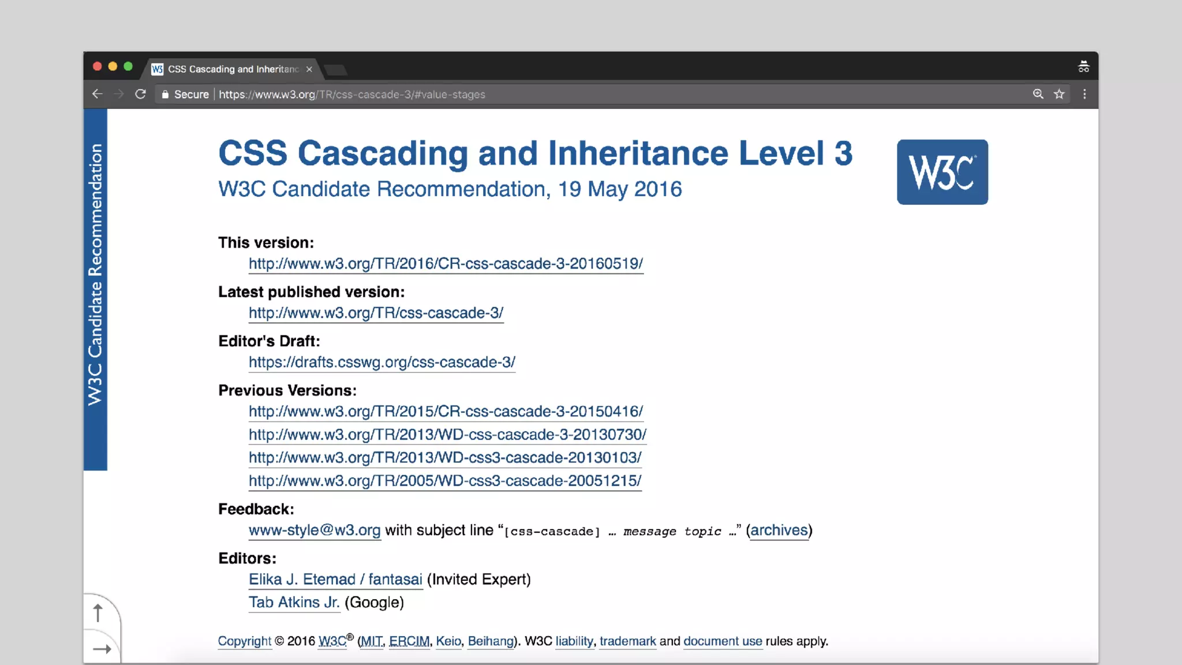This screenshot has width=1182, height=665.
Task: Click the browser forward arrow
Action: (119, 94)
